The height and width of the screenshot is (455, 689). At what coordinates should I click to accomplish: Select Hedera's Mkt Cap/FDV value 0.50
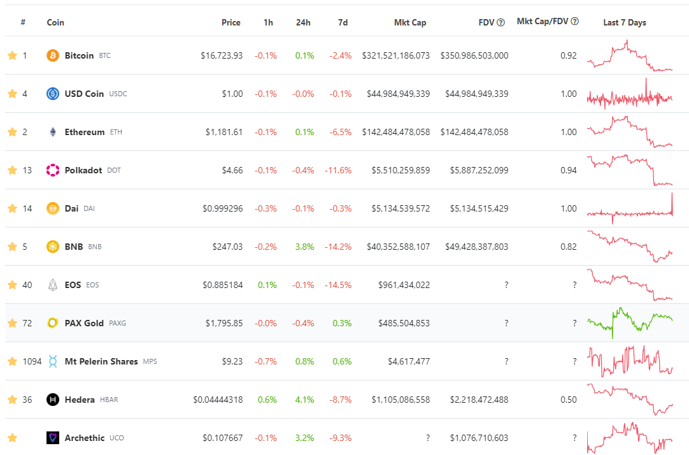[569, 400]
